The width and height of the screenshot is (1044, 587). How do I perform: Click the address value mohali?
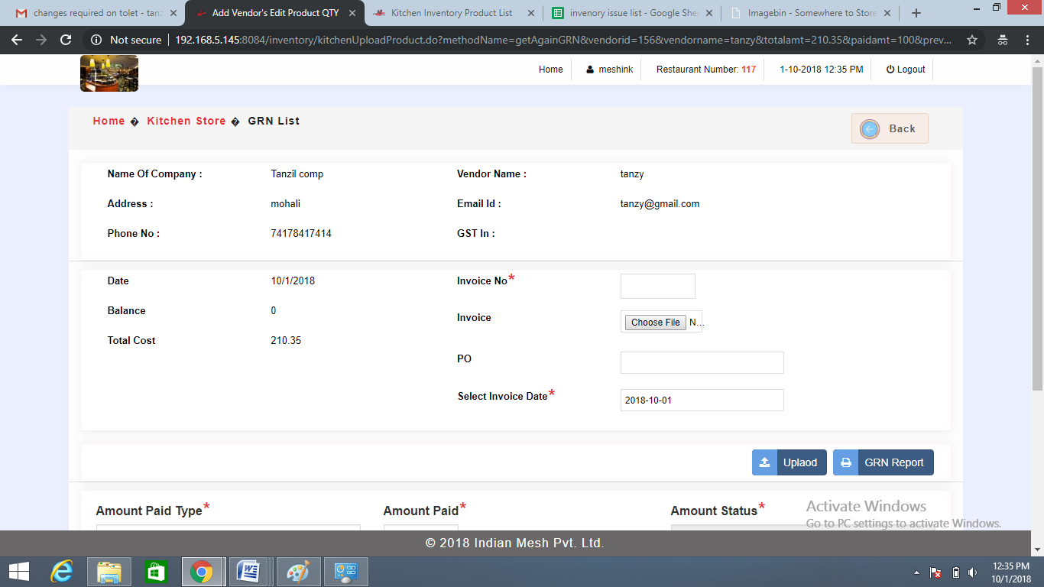pyautogui.click(x=286, y=204)
